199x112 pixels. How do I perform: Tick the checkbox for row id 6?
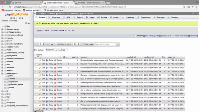point(36,75)
